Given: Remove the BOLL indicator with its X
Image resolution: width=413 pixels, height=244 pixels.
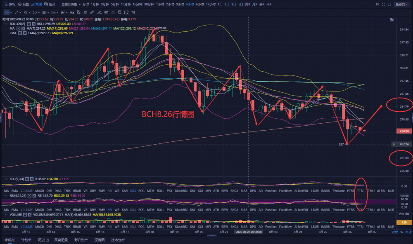Looking at the screenshot, I should [34, 24].
